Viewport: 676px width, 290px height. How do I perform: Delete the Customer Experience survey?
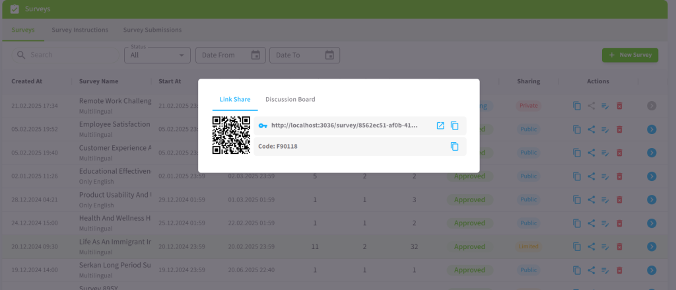[619, 153]
